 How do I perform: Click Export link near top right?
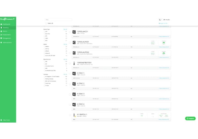164,23
